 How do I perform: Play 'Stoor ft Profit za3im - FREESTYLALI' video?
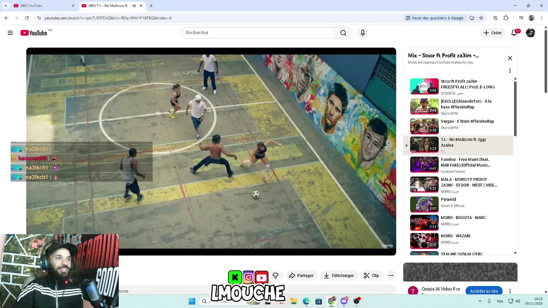[459, 86]
